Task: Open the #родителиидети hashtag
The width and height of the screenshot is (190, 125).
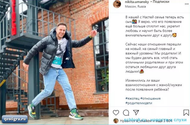Action: pos(139,103)
